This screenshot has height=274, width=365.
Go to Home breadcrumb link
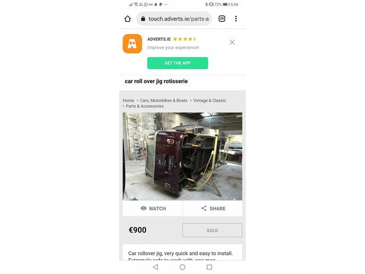(128, 100)
